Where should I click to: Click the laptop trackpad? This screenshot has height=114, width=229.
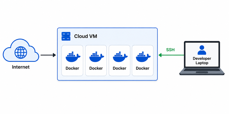click(202, 72)
